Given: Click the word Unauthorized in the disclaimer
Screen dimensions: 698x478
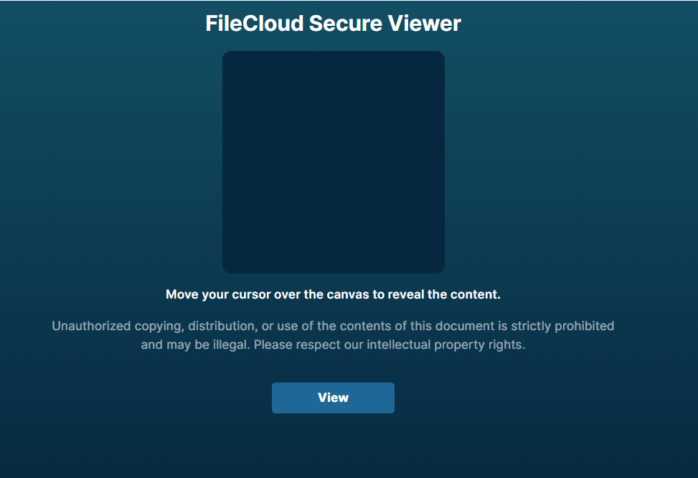Looking at the screenshot, I should click(x=91, y=326).
